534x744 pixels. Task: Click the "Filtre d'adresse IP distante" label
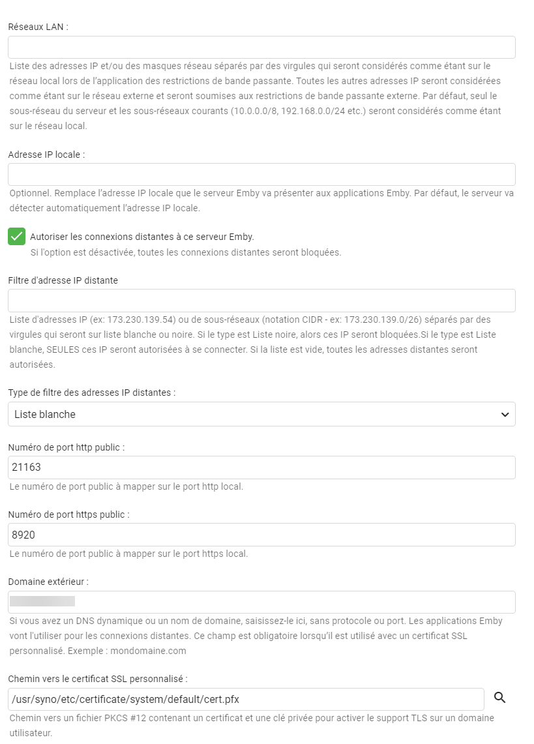(63, 280)
